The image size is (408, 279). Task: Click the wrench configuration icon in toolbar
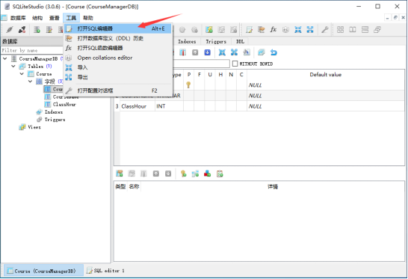coord(324,29)
